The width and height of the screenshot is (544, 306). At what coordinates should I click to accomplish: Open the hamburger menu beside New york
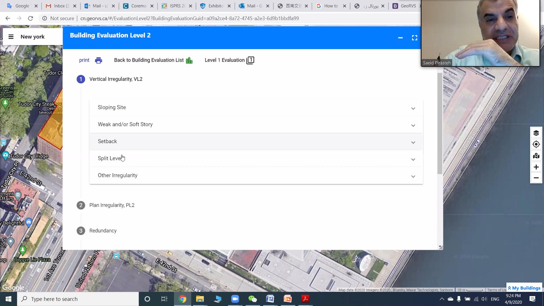coord(11,37)
